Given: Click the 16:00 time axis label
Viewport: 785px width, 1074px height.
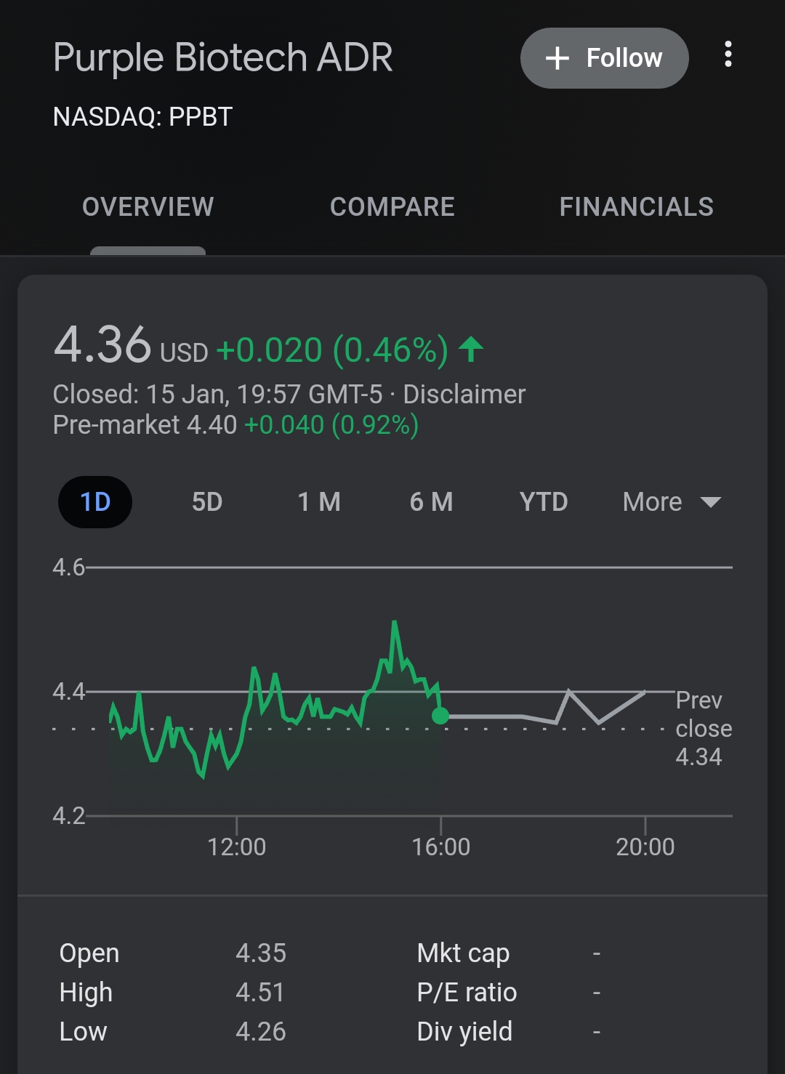Looking at the screenshot, I should (441, 847).
